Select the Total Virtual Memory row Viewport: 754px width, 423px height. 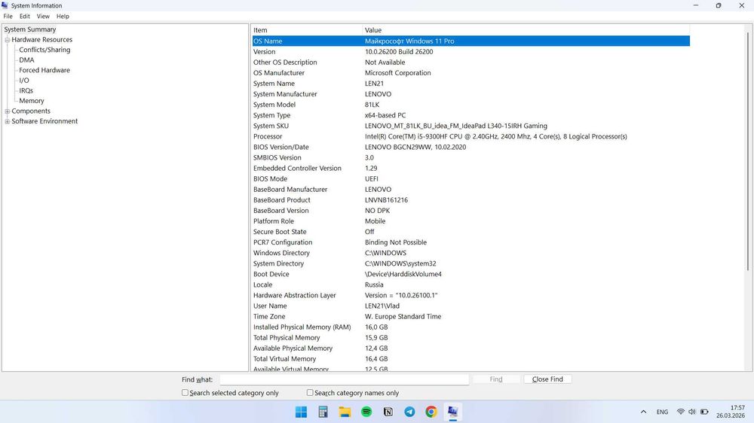coord(471,359)
